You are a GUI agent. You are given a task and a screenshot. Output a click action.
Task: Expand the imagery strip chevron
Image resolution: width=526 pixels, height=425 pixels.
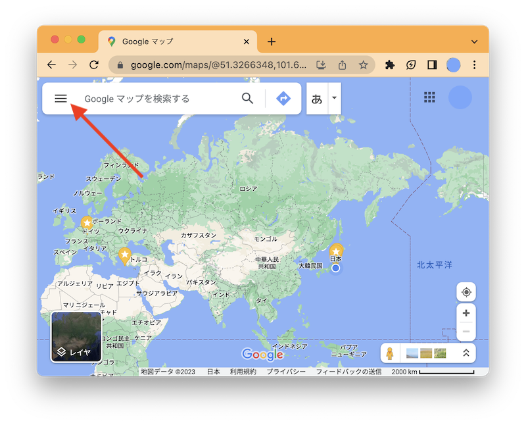pyautogui.click(x=466, y=353)
